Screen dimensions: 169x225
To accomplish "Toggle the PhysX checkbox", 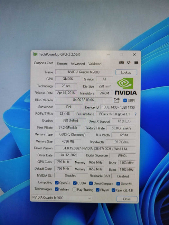I will pyautogui.click(x=98, y=190).
